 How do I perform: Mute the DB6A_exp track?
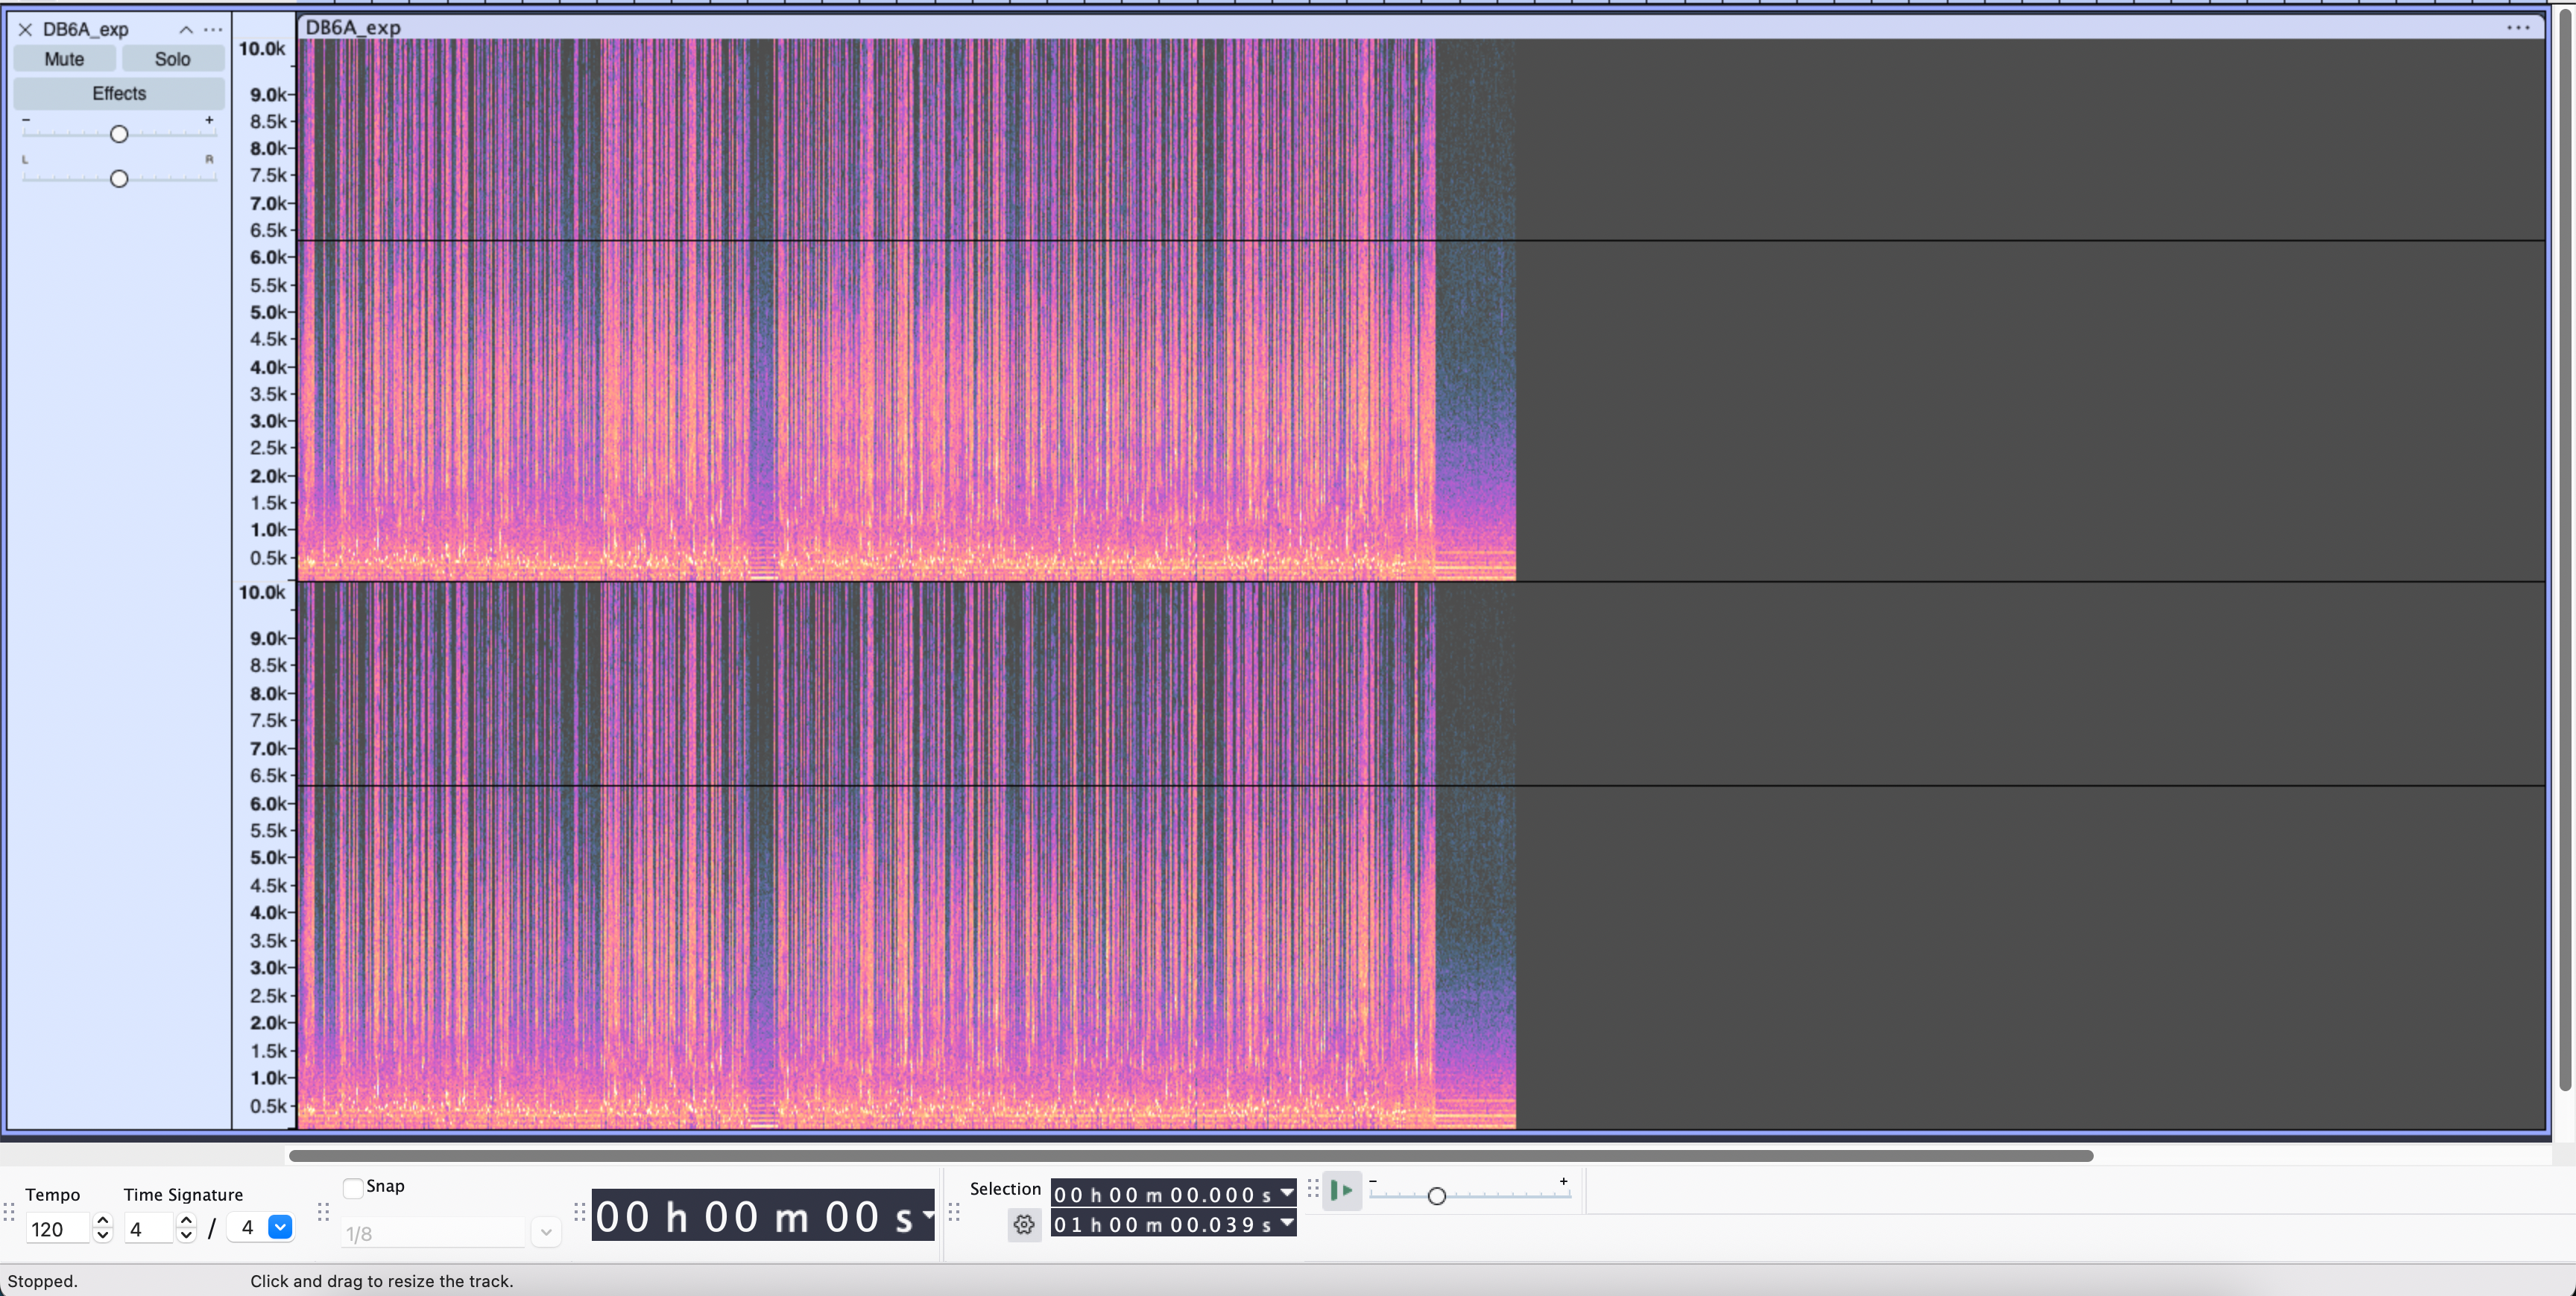click(64, 59)
